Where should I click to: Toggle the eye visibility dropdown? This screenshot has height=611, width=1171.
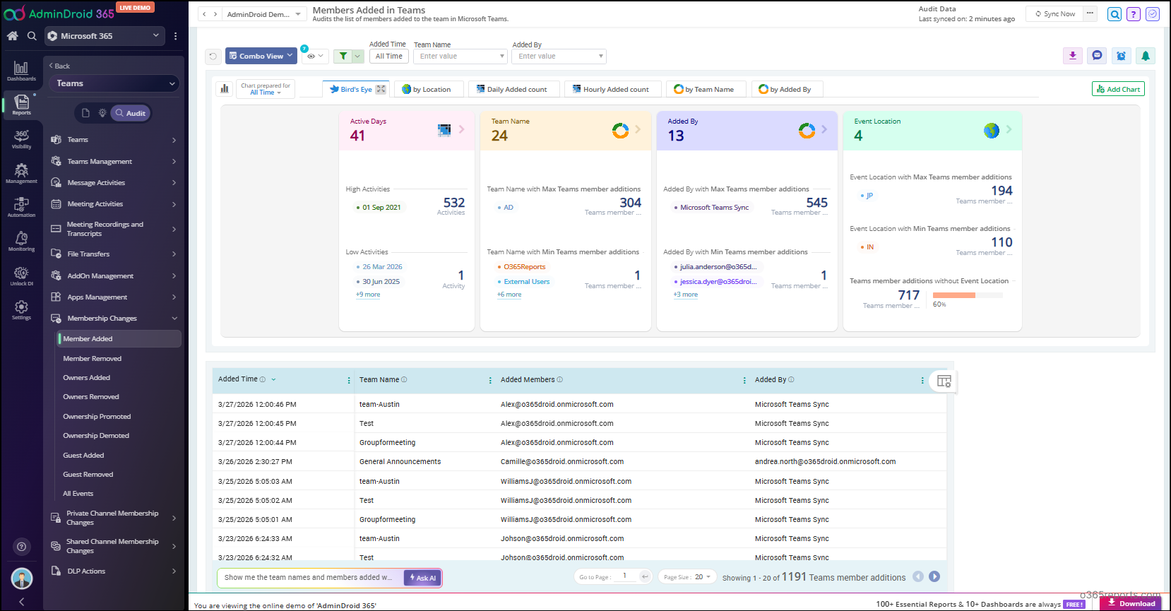[315, 57]
